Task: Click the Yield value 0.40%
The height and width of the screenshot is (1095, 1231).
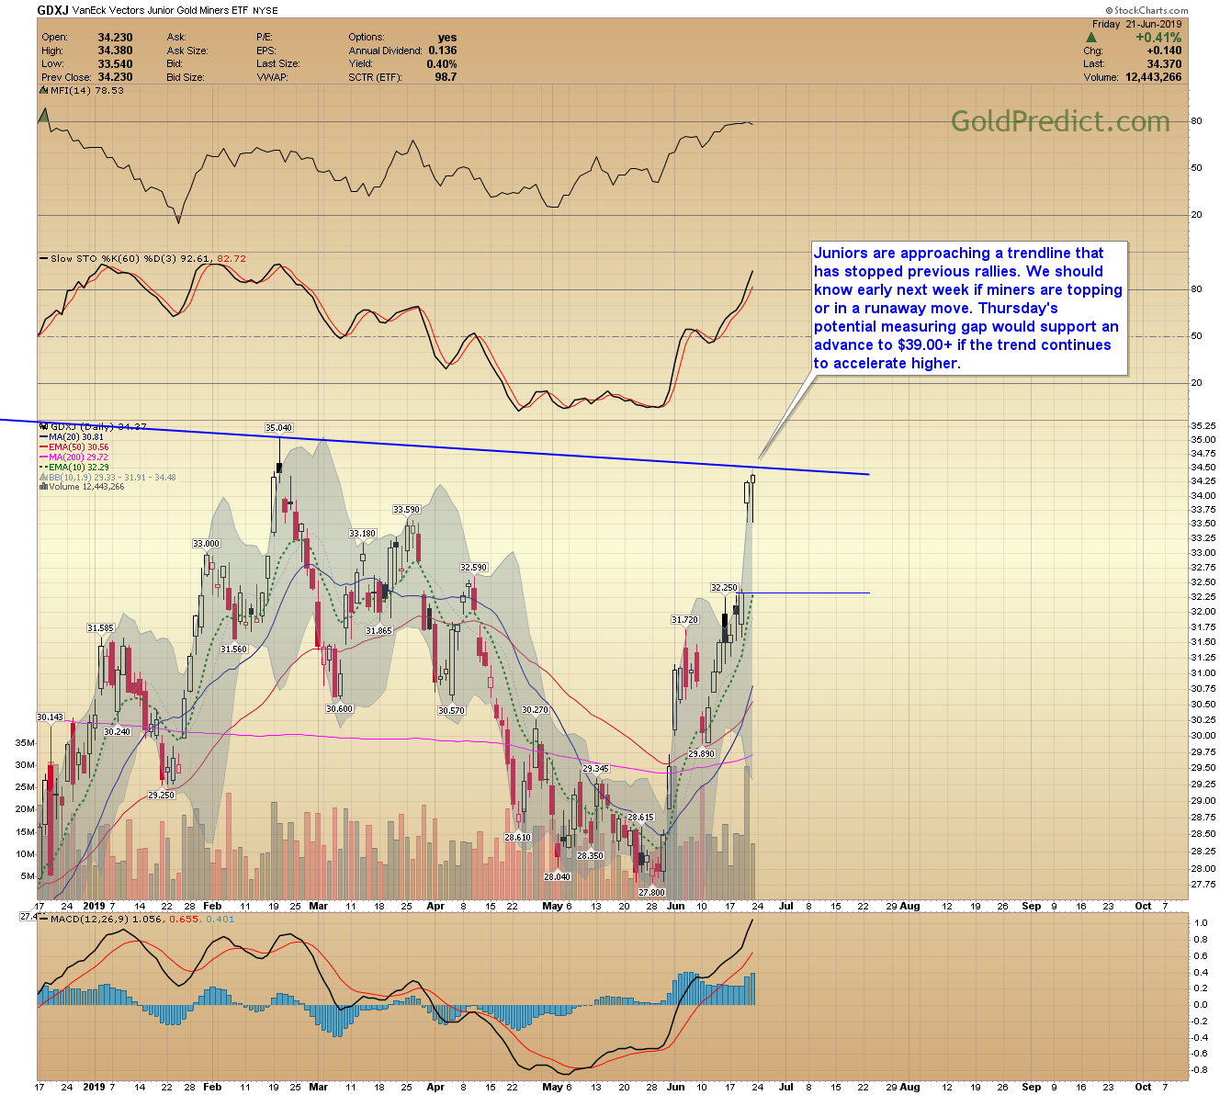Action: coord(442,64)
